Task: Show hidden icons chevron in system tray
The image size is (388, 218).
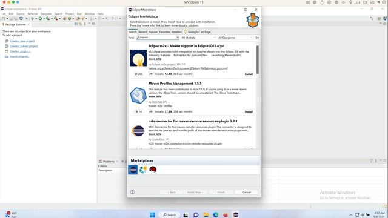Action: point(350,215)
